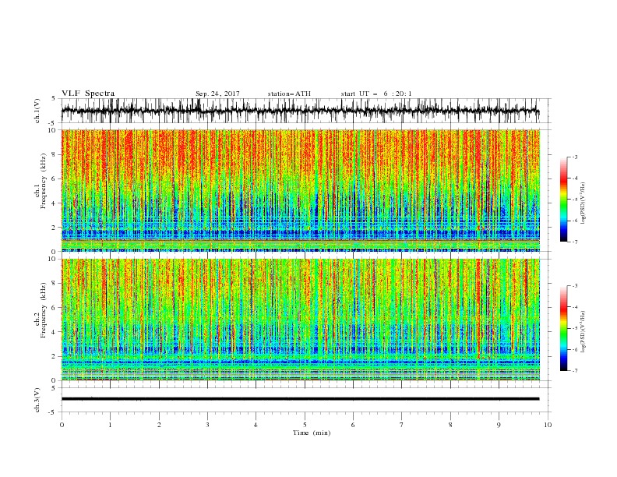Click time axis tick label "8"

point(450,425)
